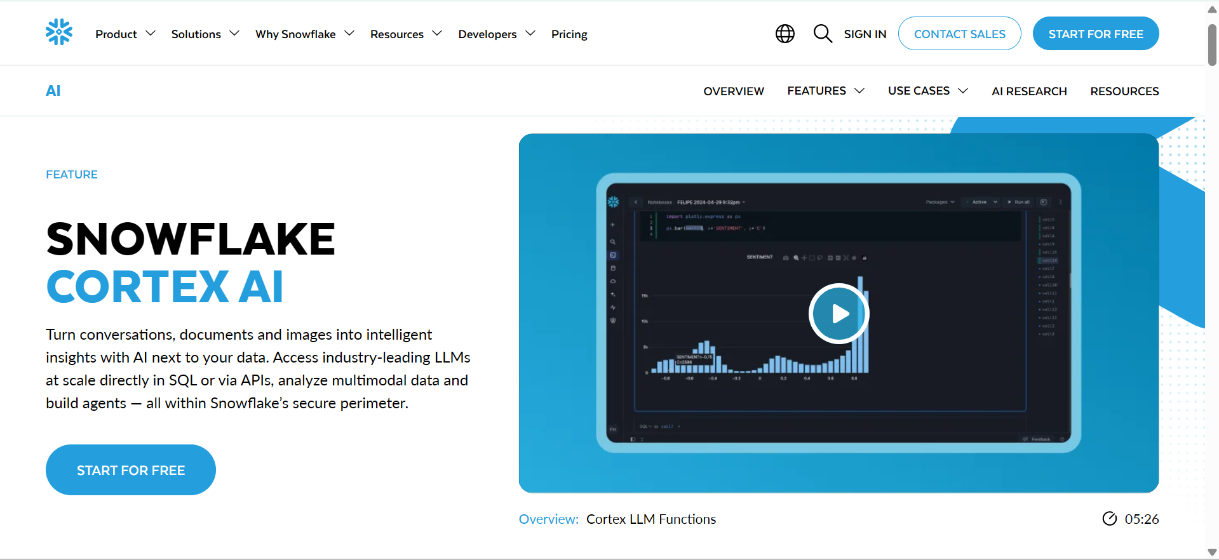
Task: Open the AI RESEARCH section
Action: point(1029,91)
